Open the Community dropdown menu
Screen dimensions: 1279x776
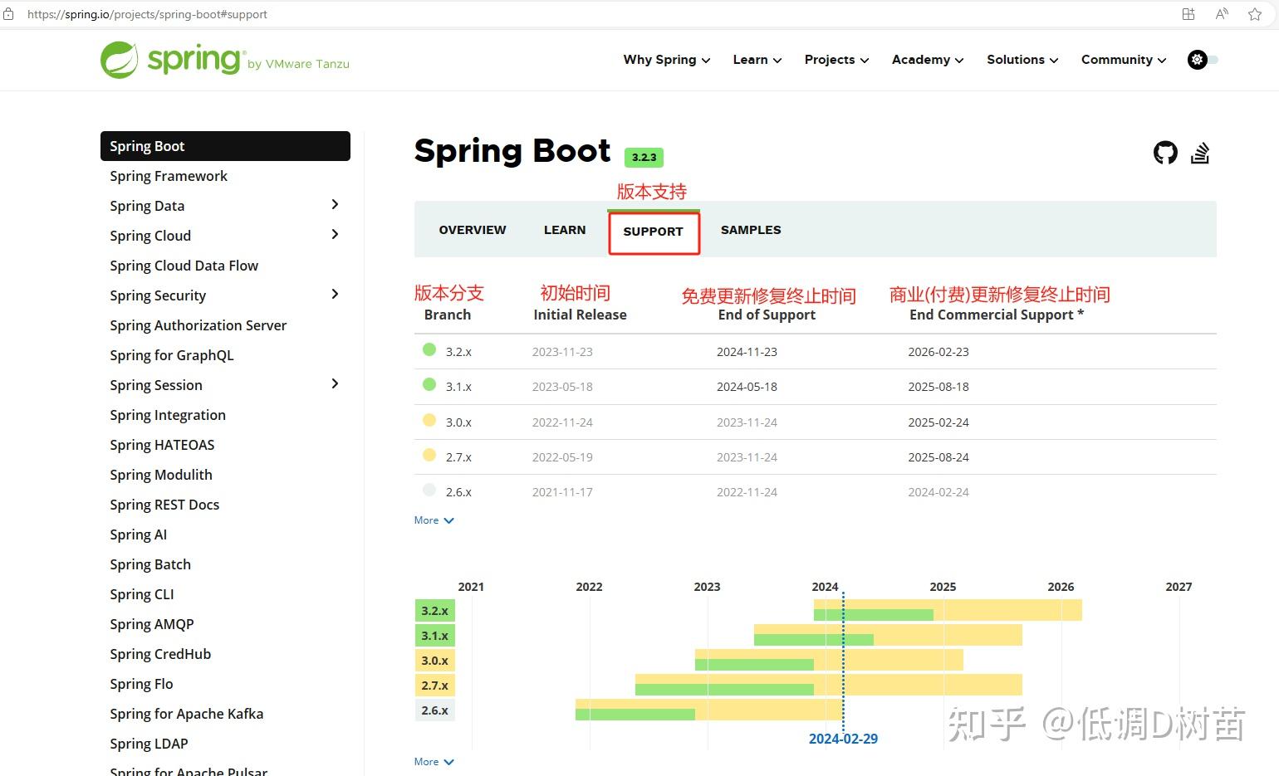click(x=1118, y=59)
